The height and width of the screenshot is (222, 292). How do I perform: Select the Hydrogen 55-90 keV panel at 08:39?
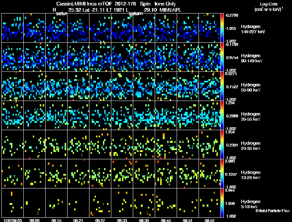coord(144,86)
